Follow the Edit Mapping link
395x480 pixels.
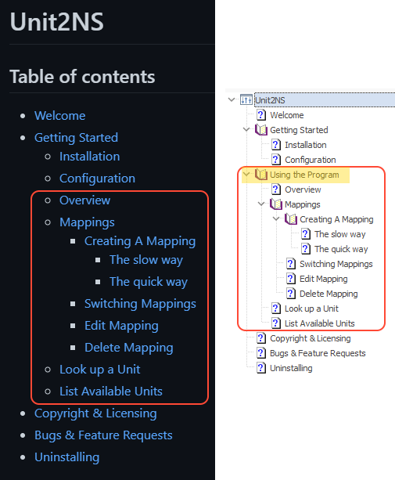(x=121, y=326)
